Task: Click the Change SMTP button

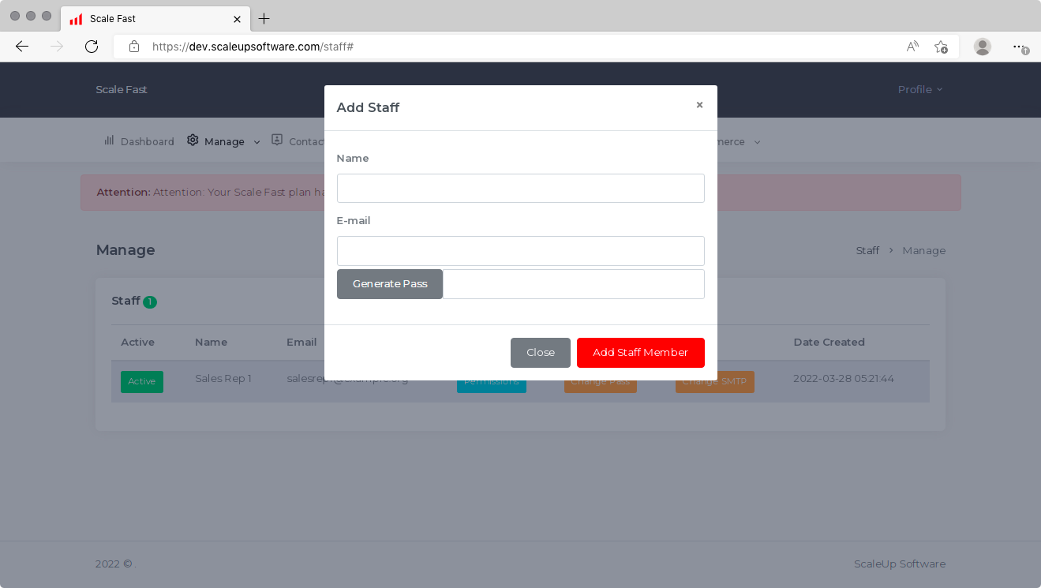Action: [715, 381]
